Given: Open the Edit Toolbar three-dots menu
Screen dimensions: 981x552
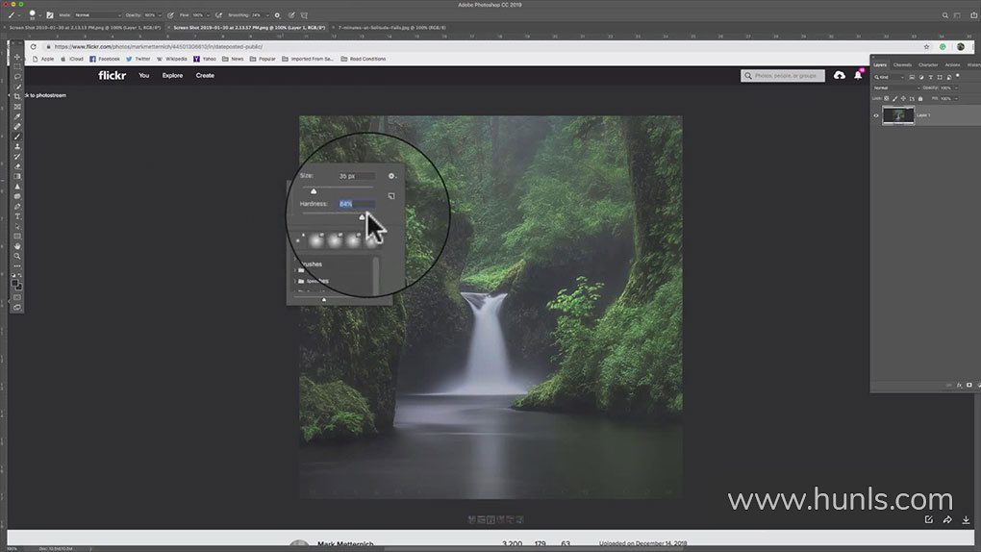Looking at the screenshot, I should tap(17, 266).
